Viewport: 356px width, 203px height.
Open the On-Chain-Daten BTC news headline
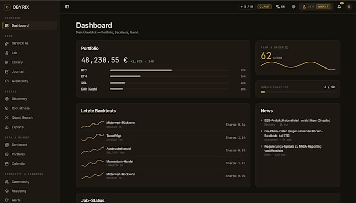tap(294, 133)
